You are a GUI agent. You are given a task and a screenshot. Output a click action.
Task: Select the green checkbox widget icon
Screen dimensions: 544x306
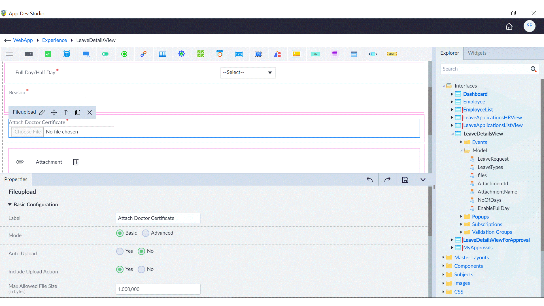tap(48, 54)
